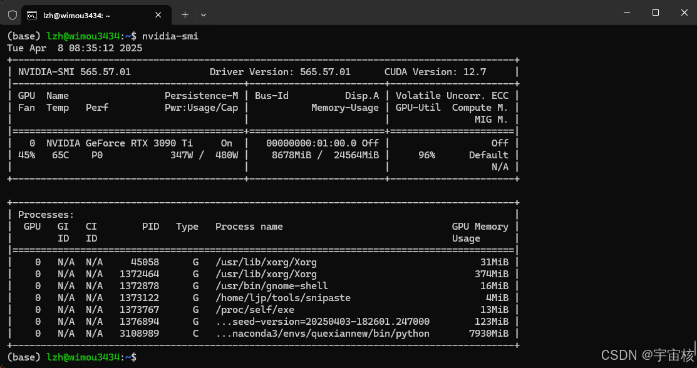Viewport: 697px width, 368px height.
Task: Click PID "1372878" in the process list
Action: 140,286
